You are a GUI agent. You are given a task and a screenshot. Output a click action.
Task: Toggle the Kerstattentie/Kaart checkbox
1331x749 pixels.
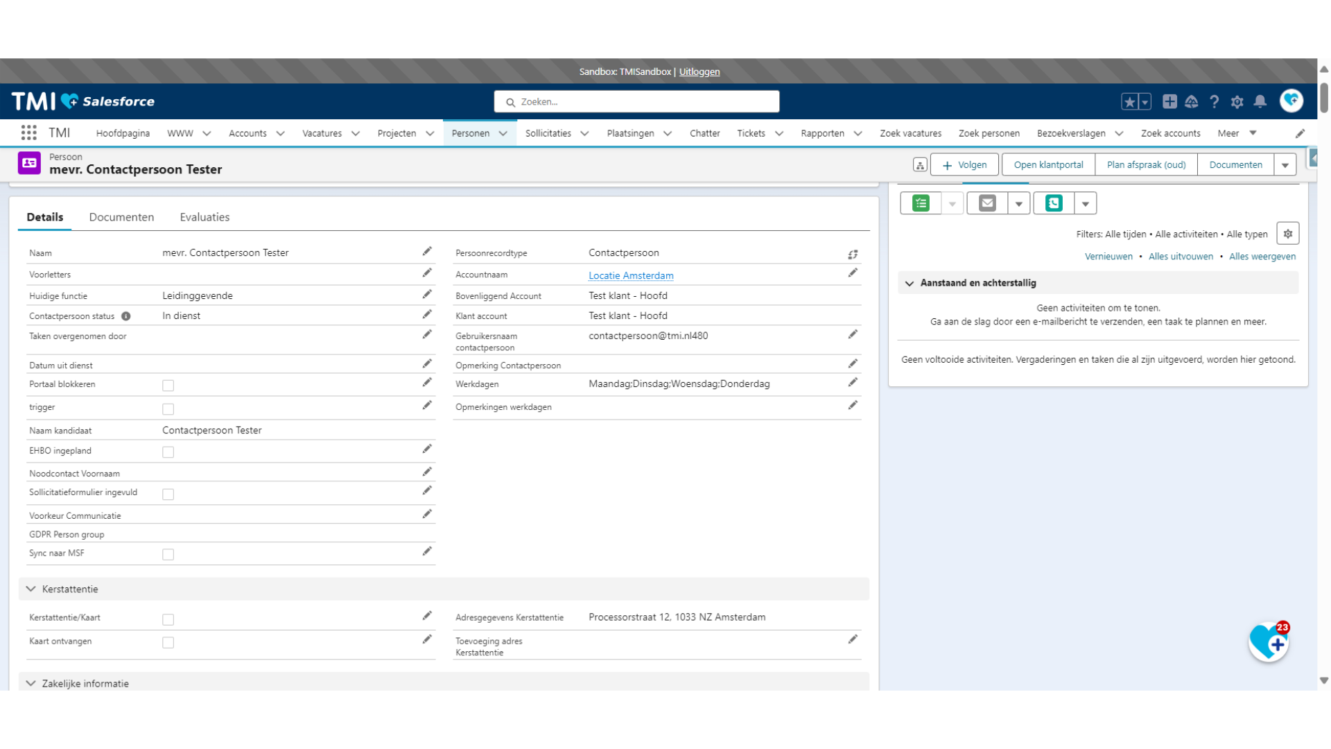pos(167,618)
